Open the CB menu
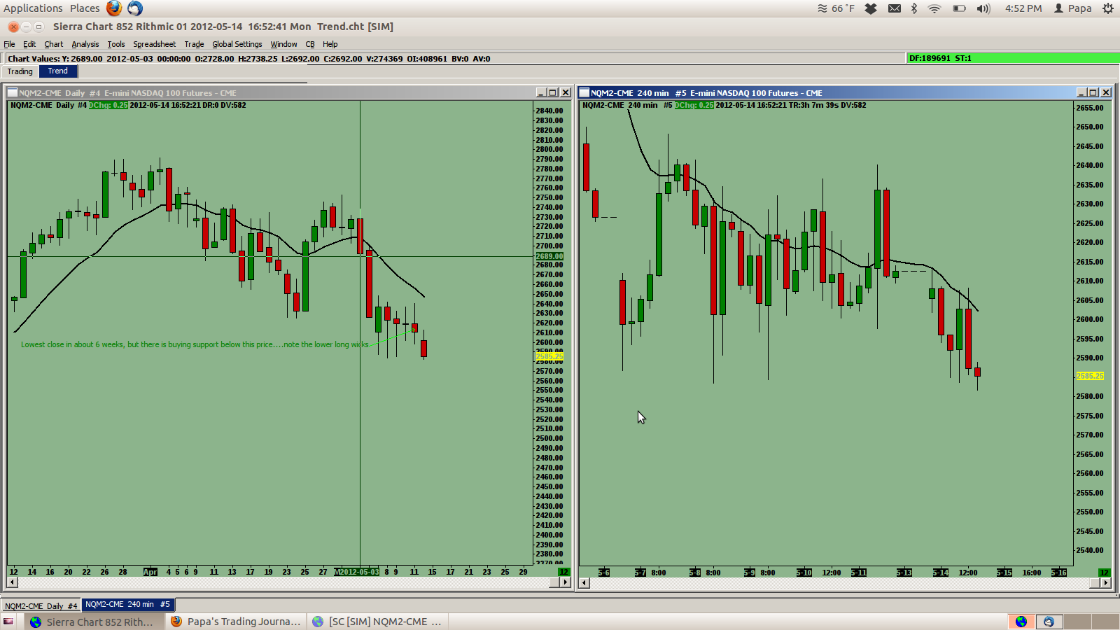This screenshot has height=630, width=1120. [x=310, y=44]
